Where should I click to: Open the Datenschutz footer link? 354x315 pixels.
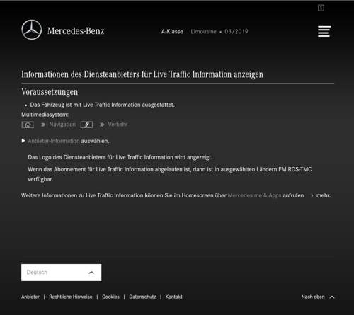pos(142,297)
